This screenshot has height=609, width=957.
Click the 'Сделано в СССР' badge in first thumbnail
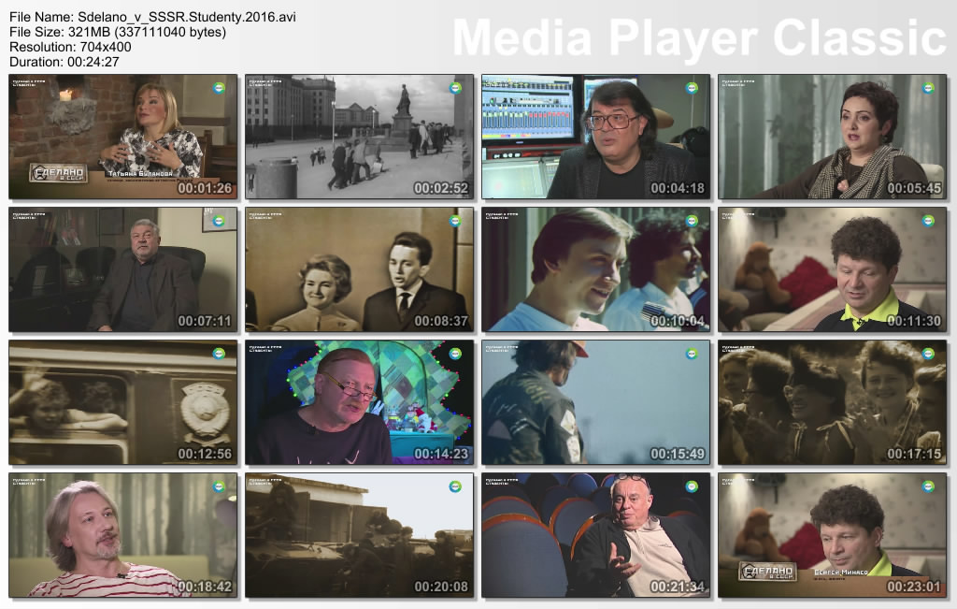click(x=58, y=173)
